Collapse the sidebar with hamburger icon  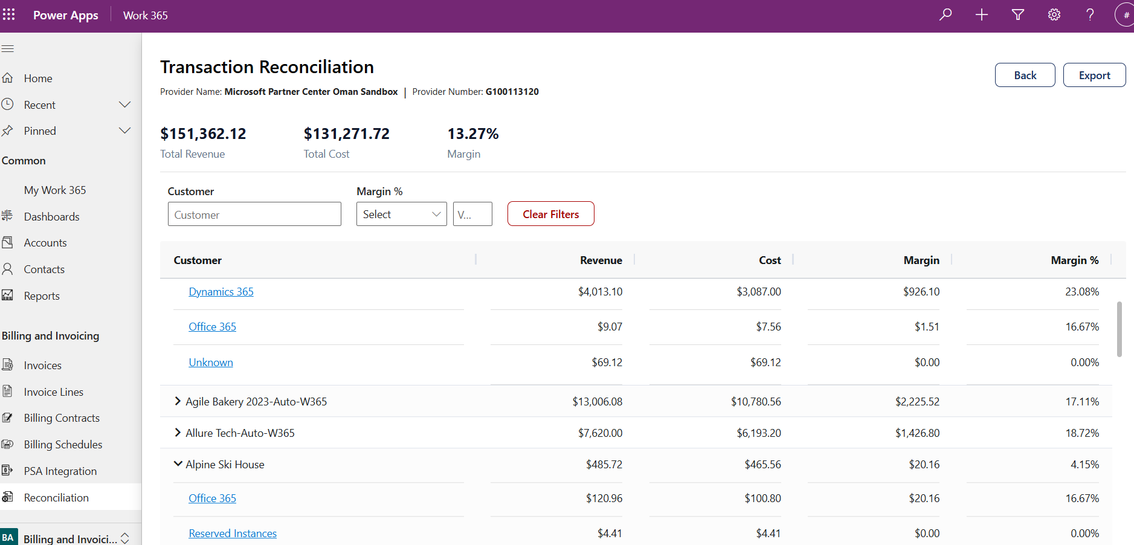pos(8,48)
